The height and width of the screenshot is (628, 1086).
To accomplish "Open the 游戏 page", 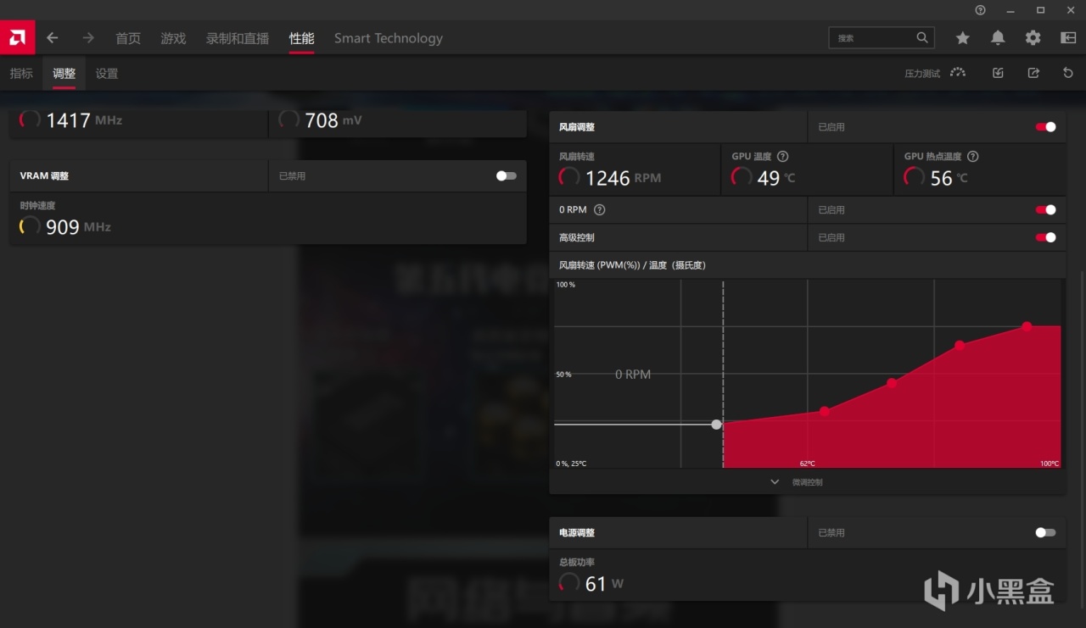I will (173, 38).
